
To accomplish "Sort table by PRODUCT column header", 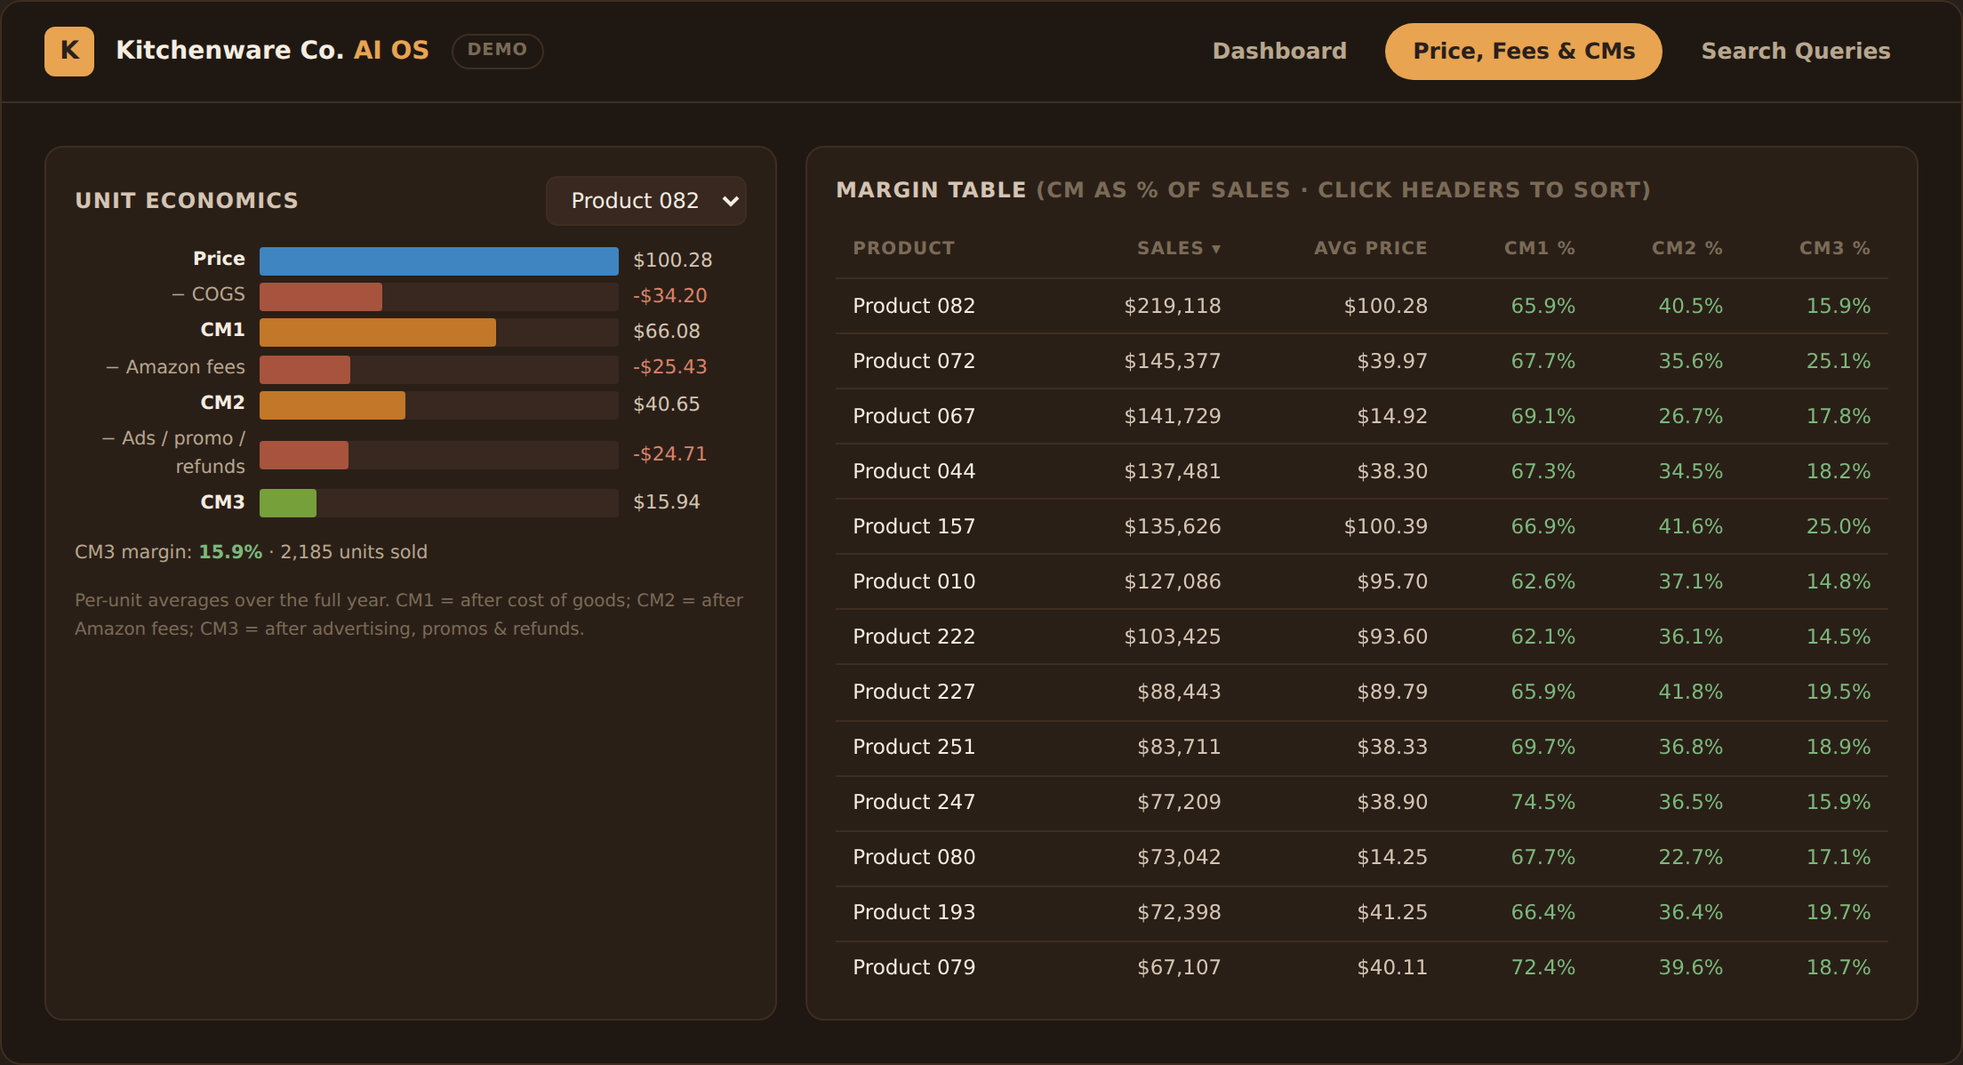I will point(903,248).
